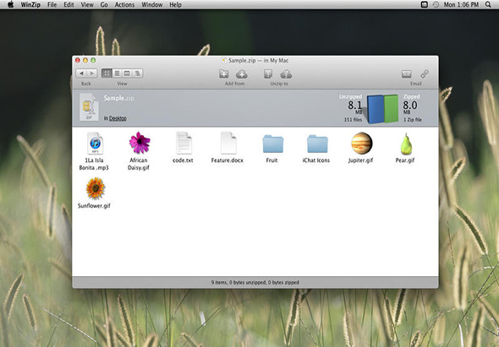Viewport: 499px width, 347px height.
Task: Open the Apple menu
Action: tap(10, 4)
